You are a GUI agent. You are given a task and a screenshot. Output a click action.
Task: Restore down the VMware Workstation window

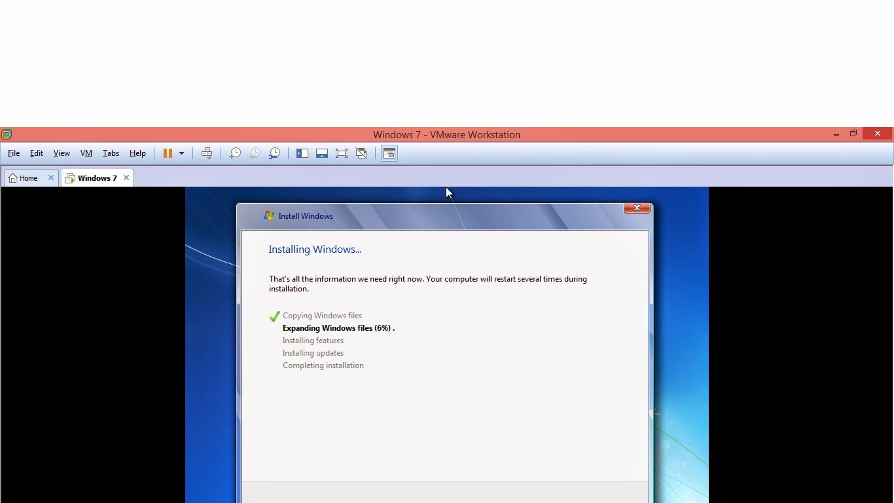[x=853, y=134]
